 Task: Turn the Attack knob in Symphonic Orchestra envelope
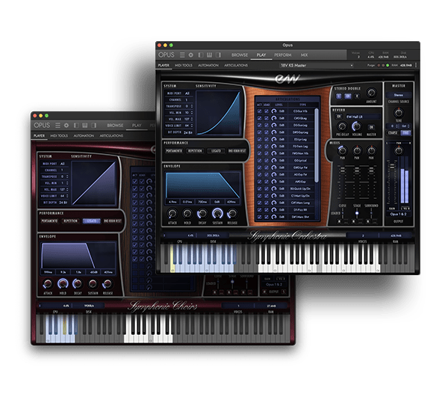173,213
